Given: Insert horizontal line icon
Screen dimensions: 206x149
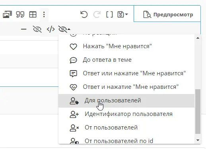Looking at the screenshot, I should coord(24,29).
